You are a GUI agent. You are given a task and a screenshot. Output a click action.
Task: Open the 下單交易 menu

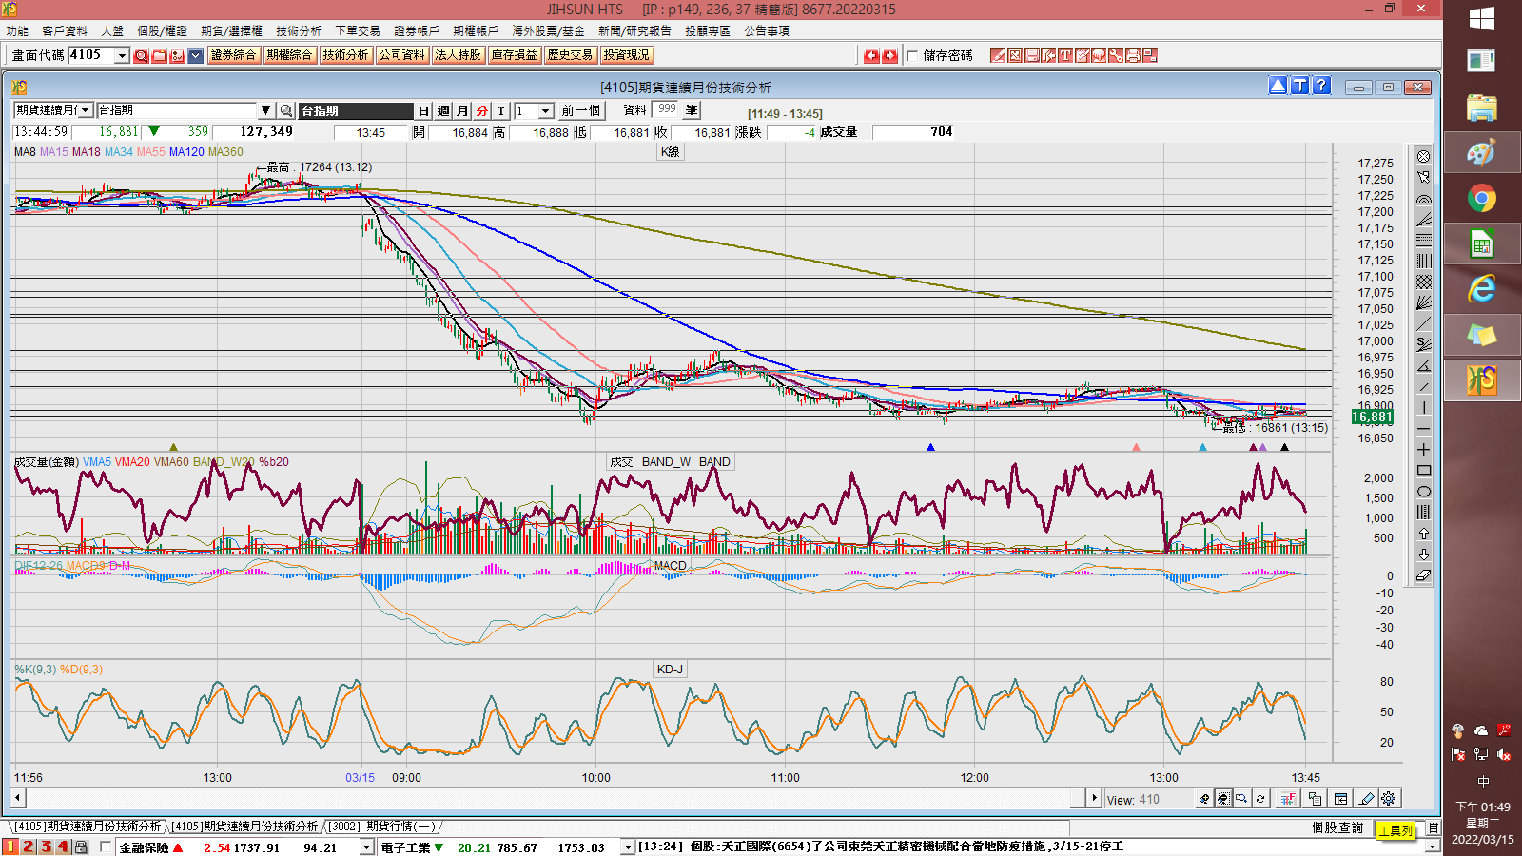click(358, 31)
